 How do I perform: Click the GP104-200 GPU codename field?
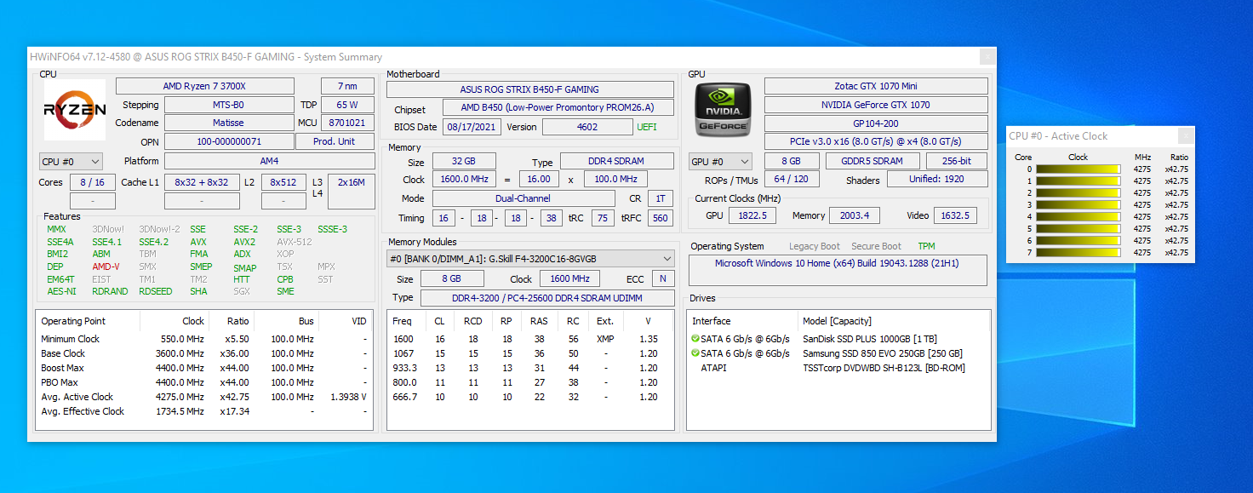(x=876, y=123)
